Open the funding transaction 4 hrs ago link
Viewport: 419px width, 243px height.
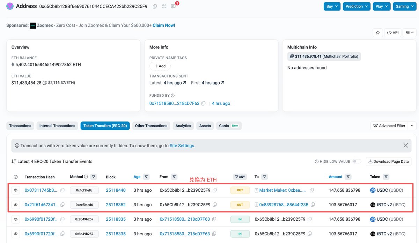pos(221,103)
